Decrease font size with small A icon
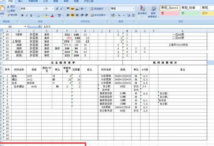Screen dimensions: 214x146 61,9
